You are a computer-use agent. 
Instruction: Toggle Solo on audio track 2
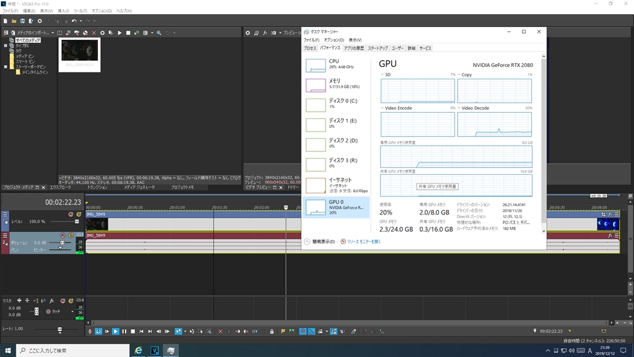click(71, 236)
